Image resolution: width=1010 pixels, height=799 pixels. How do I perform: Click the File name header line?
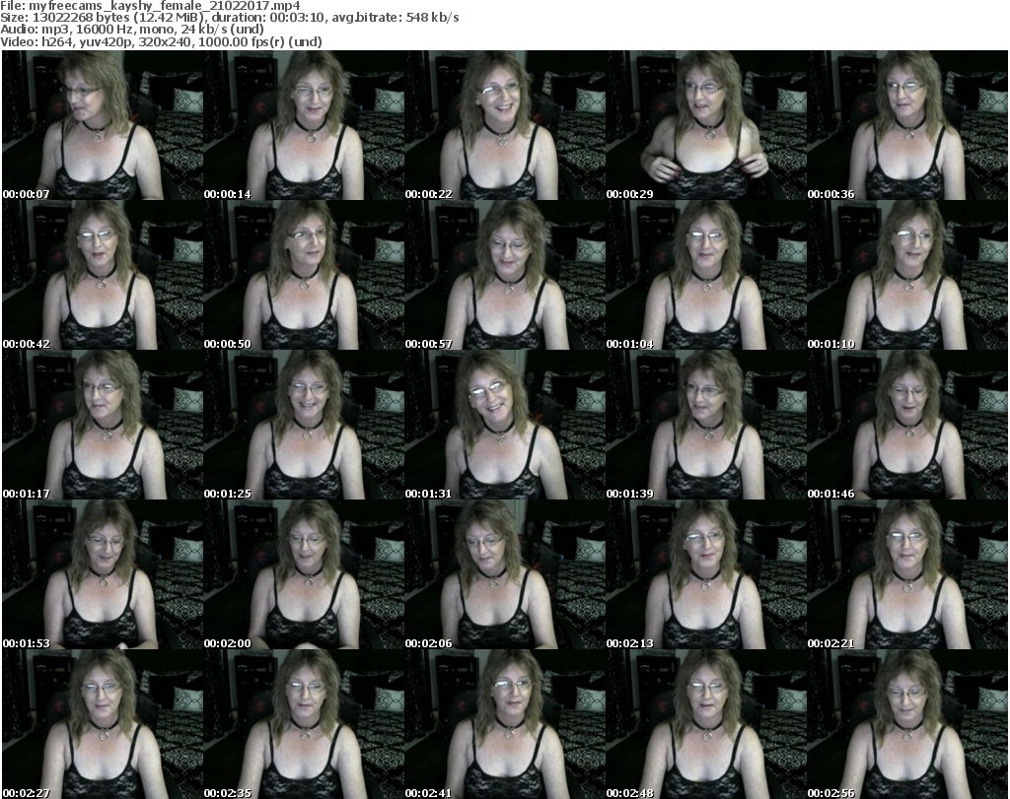tap(150, 6)
